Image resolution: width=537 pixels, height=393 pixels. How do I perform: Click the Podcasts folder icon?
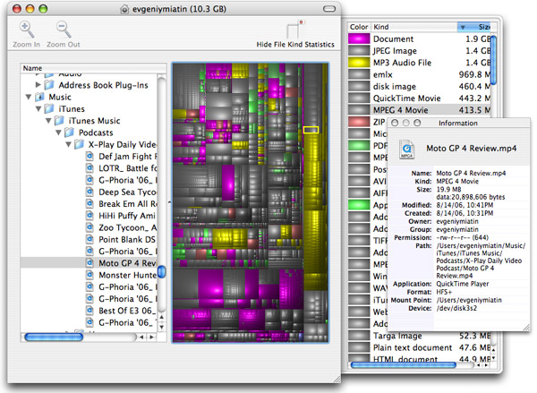point(70,132)
